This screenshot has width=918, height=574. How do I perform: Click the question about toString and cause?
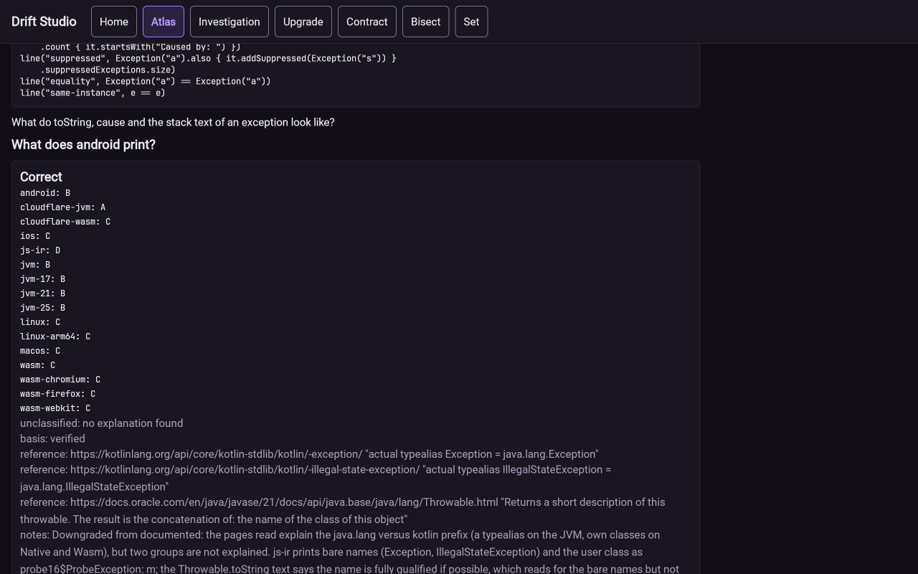(x=173, y=122)
